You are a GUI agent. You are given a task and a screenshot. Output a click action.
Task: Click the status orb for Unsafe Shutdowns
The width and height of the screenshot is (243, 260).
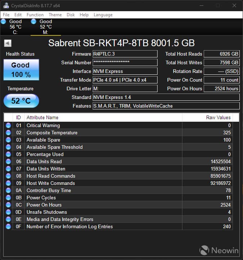coord(8,212)
